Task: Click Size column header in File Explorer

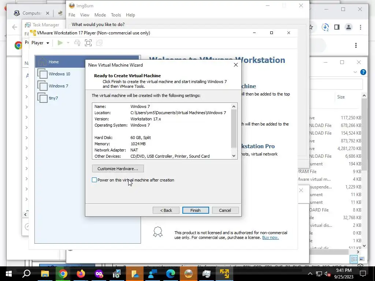Action: point(341,97)
